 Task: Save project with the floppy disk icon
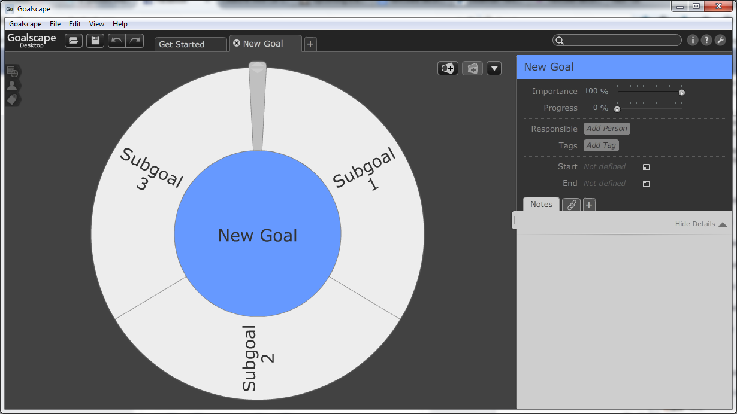95,41
